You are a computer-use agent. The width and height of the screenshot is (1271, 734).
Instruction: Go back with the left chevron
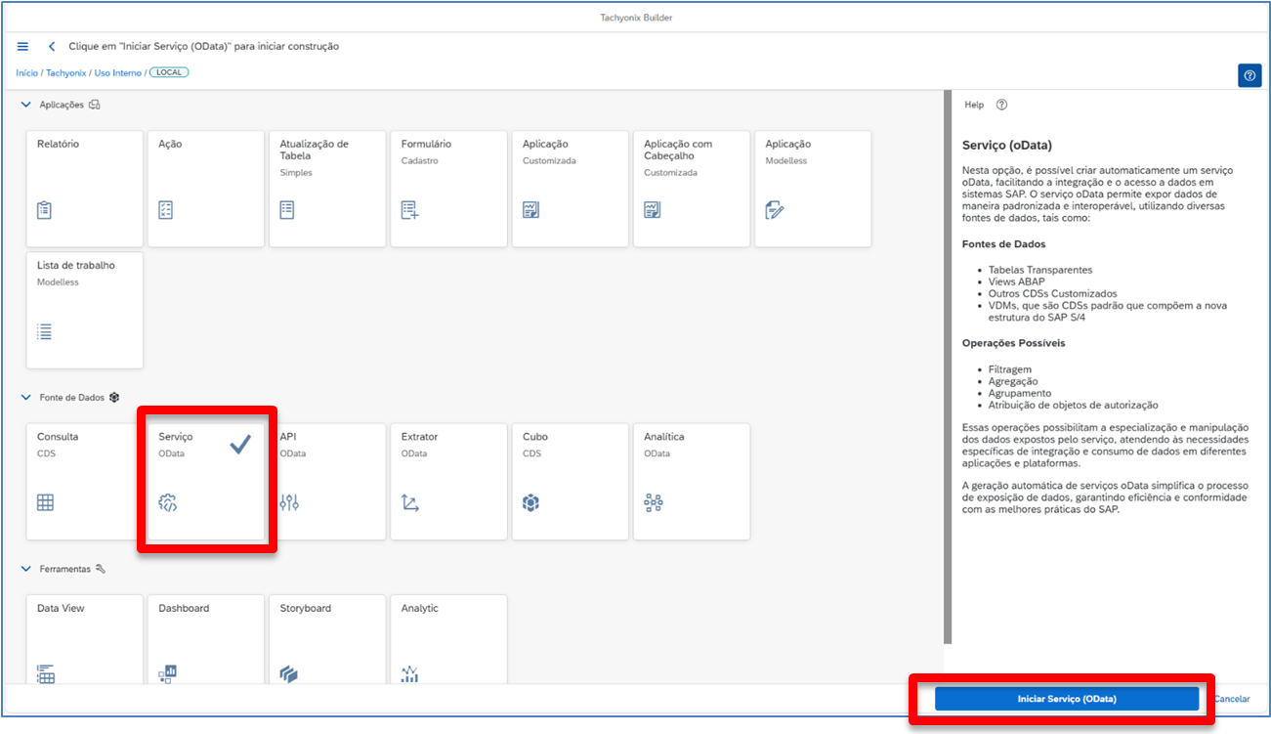click(52, 47)
